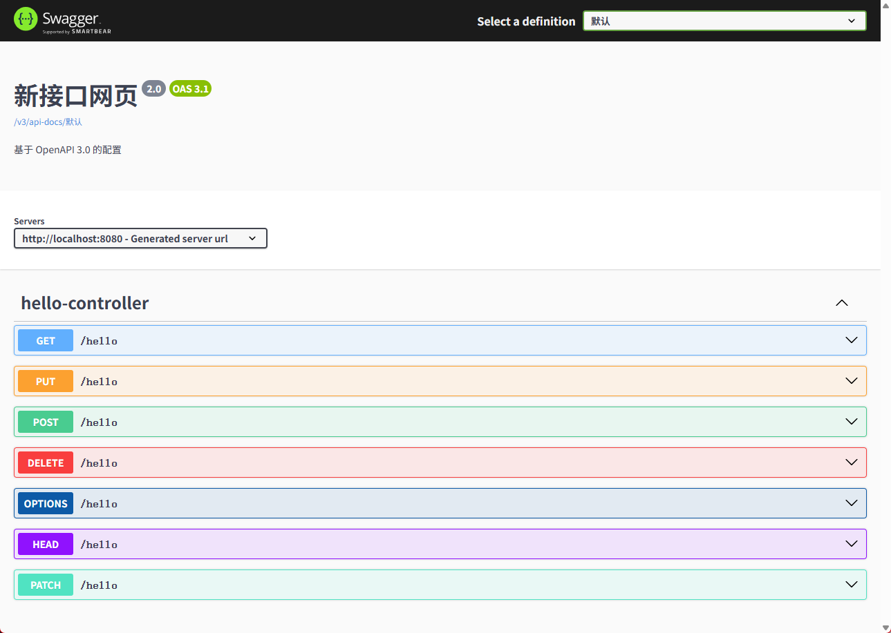Click /hello path in the DELETE row
This screenshot has width=891, height=633.
[99, 463]
